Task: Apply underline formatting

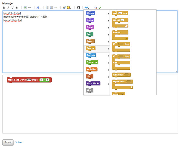Action: 12,8
